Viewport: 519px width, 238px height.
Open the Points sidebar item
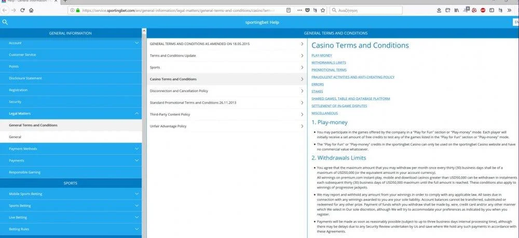[71, 66]
